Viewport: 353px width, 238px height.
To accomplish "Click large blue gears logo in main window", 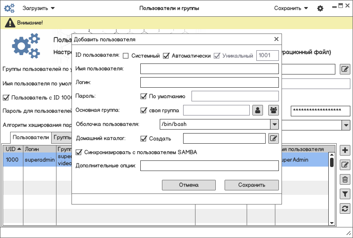I will coord(26,46).
